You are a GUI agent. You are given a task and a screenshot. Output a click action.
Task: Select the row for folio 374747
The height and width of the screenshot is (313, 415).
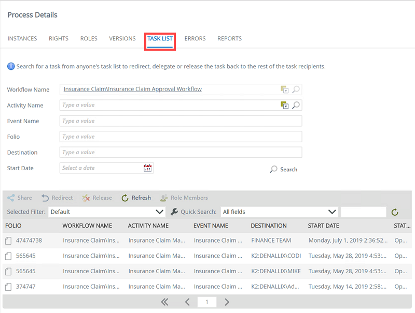(207, 287)
